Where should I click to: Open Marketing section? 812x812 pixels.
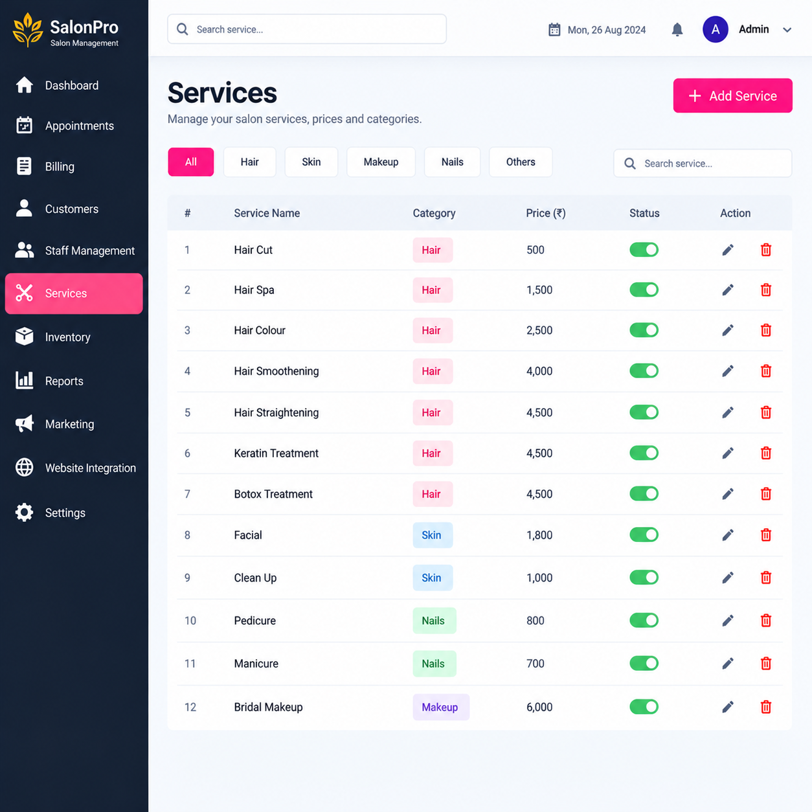pos(74,424)
